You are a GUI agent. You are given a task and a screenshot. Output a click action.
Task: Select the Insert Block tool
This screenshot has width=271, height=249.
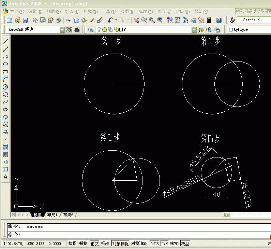[5, 124]
